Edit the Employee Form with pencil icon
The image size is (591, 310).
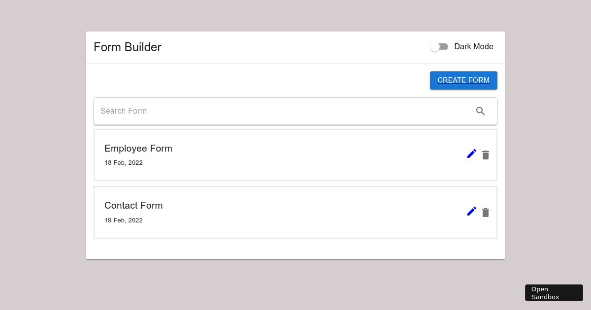pyautogui.click(x=471, y=154)
